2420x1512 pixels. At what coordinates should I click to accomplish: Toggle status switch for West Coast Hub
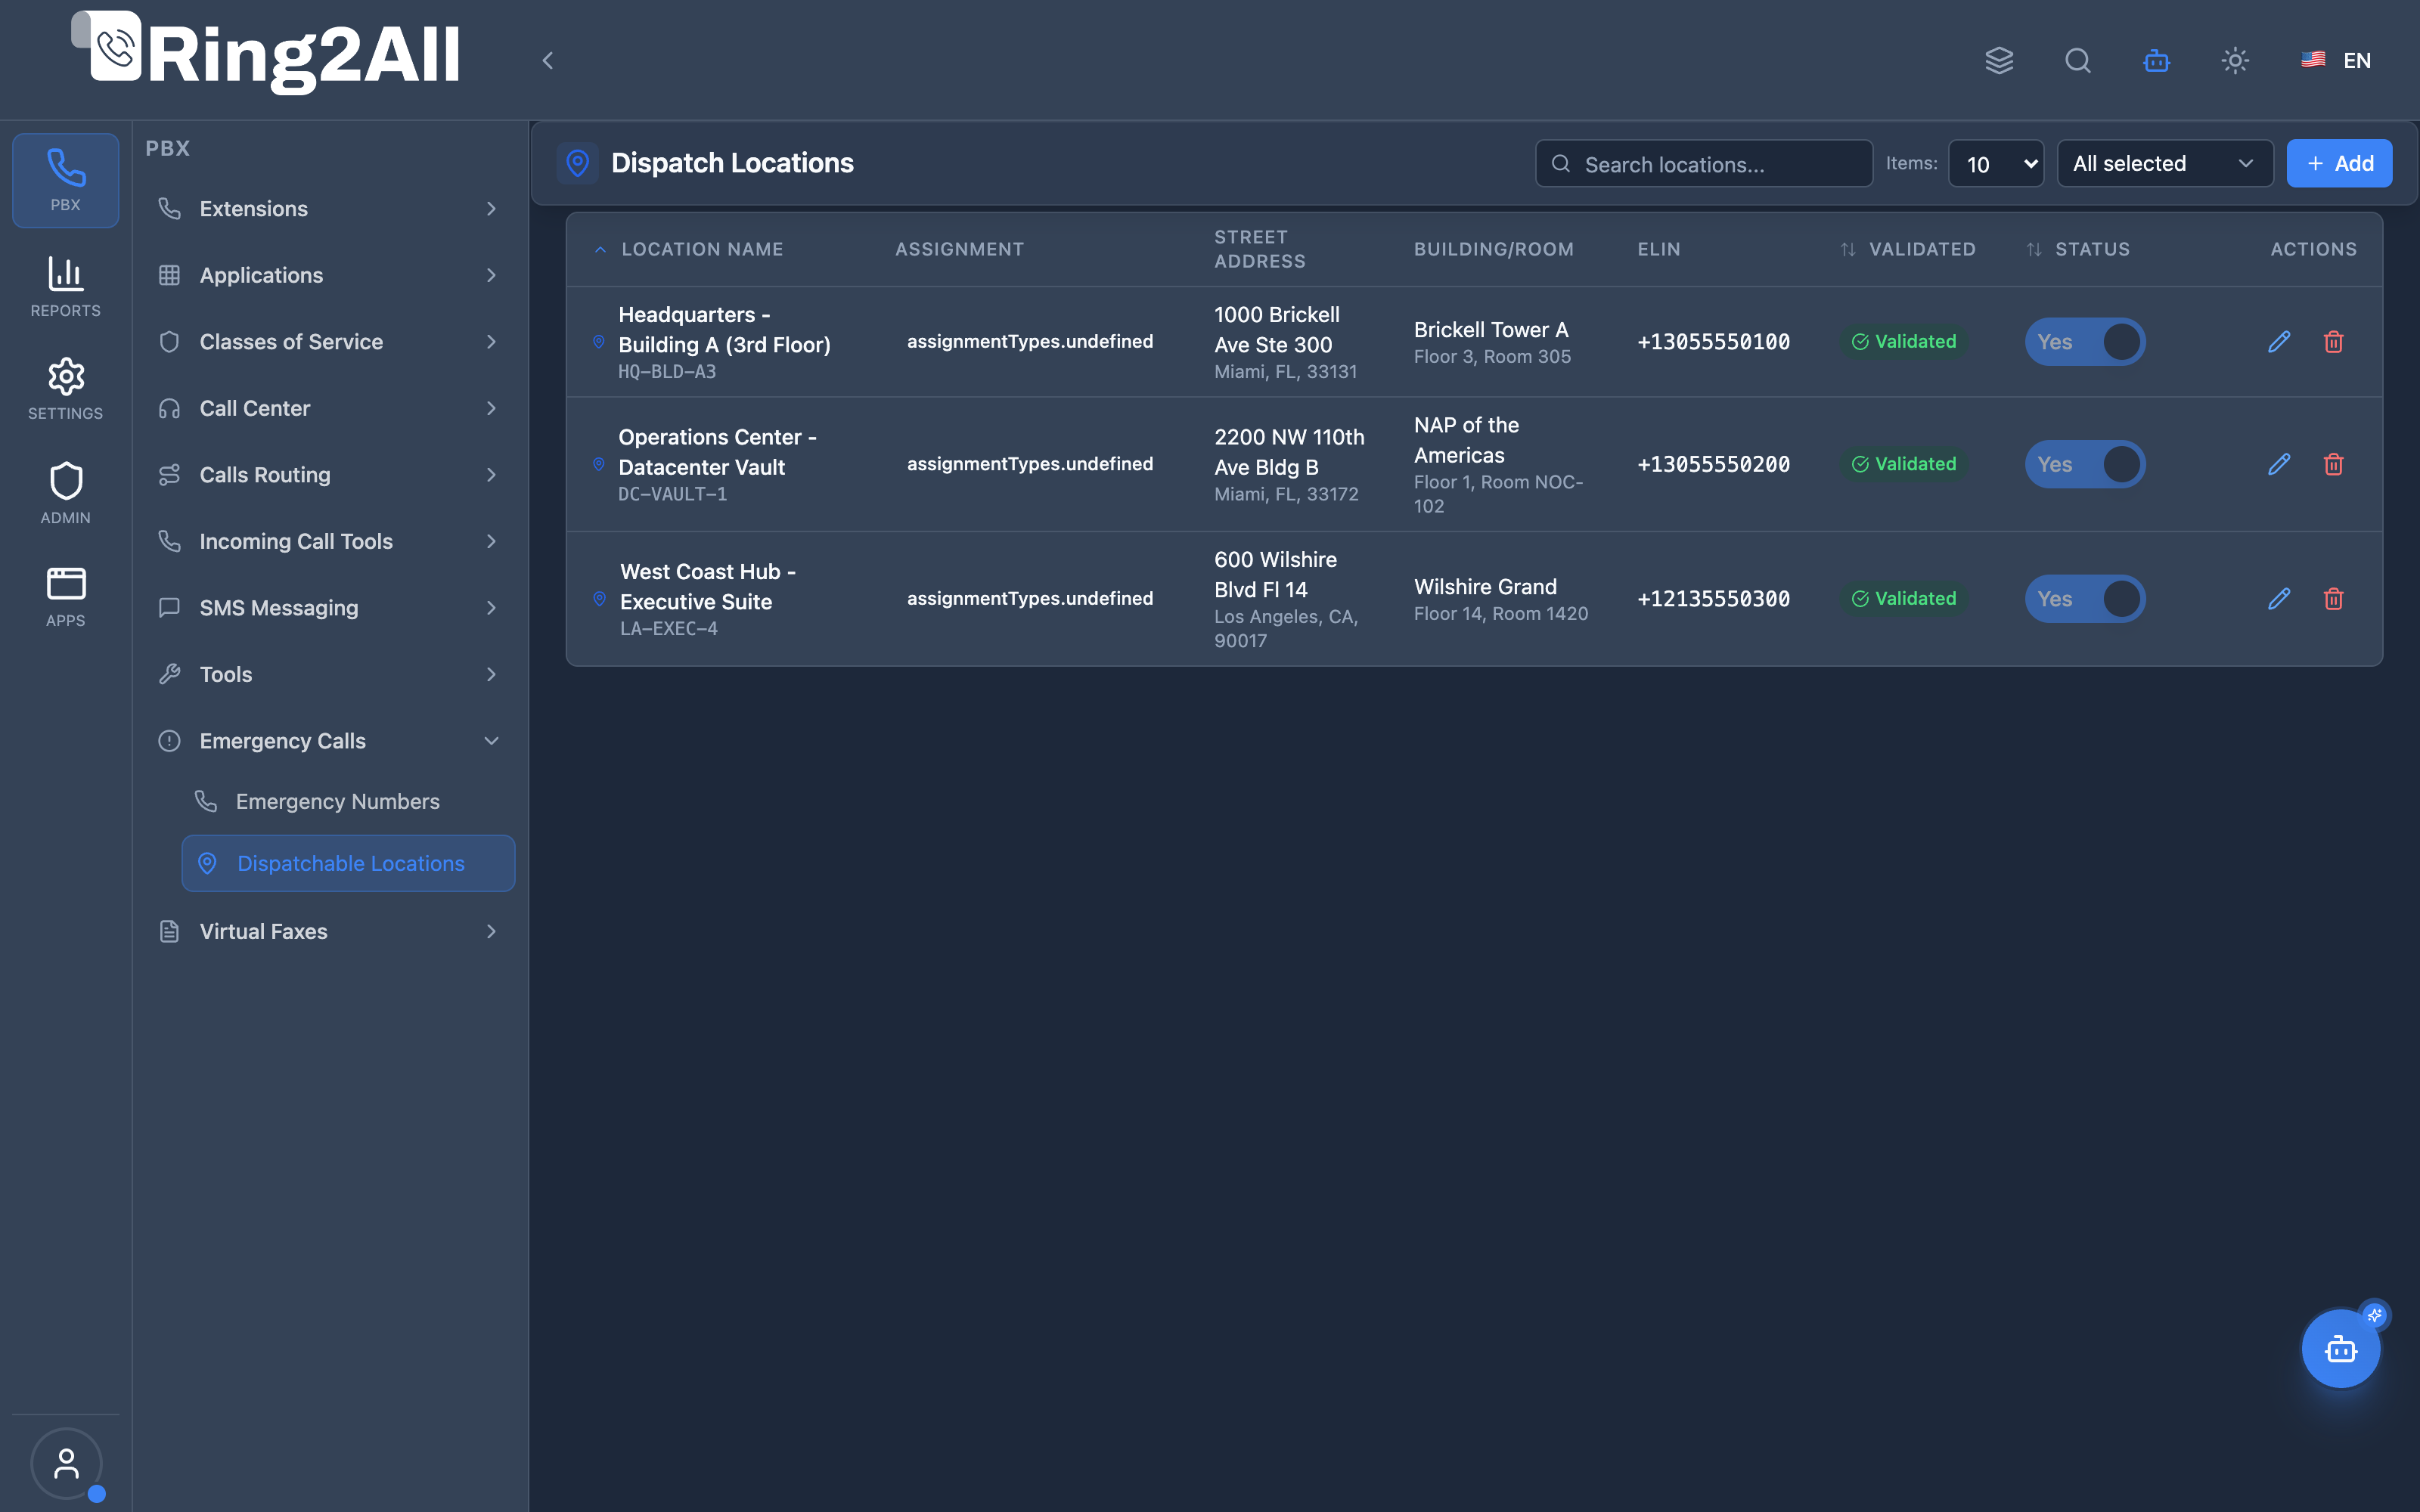[2085, 599]
